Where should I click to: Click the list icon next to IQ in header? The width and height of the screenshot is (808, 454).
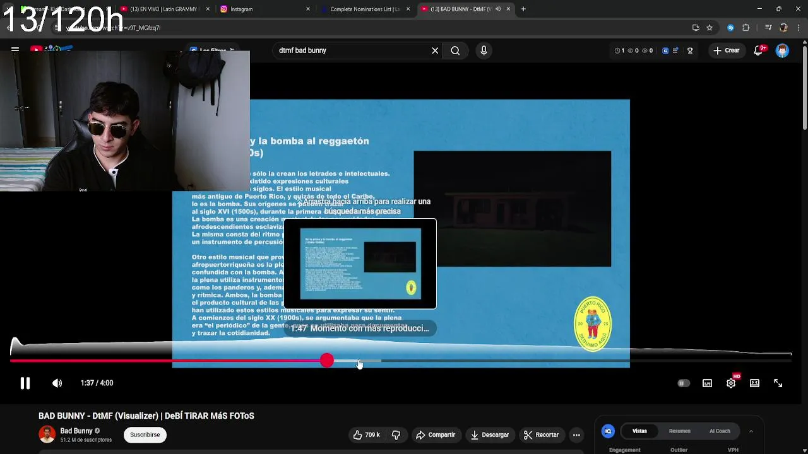(675, 50)
